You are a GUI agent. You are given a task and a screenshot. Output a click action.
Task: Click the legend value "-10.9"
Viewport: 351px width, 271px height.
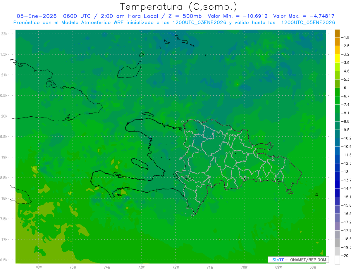pyautogui.click(x=346, y=146)
